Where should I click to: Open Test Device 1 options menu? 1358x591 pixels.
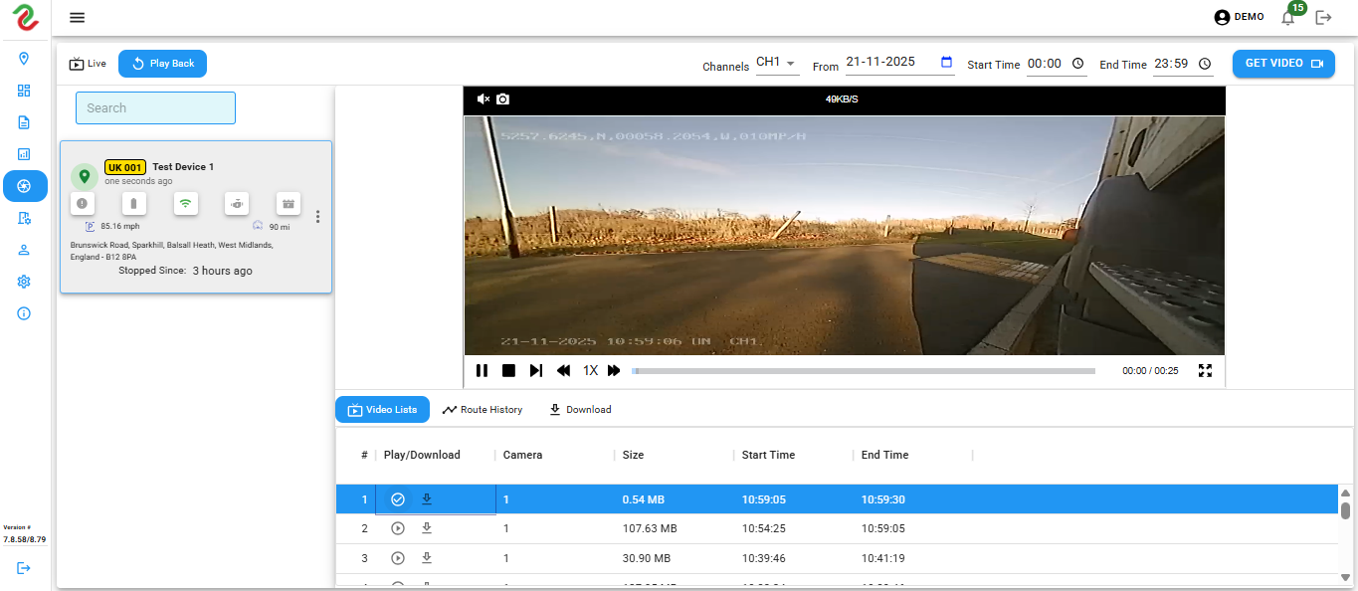317,217
